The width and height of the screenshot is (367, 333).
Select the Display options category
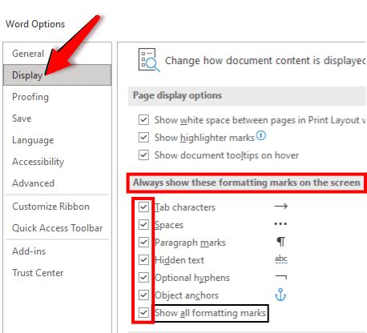point(57,75)
